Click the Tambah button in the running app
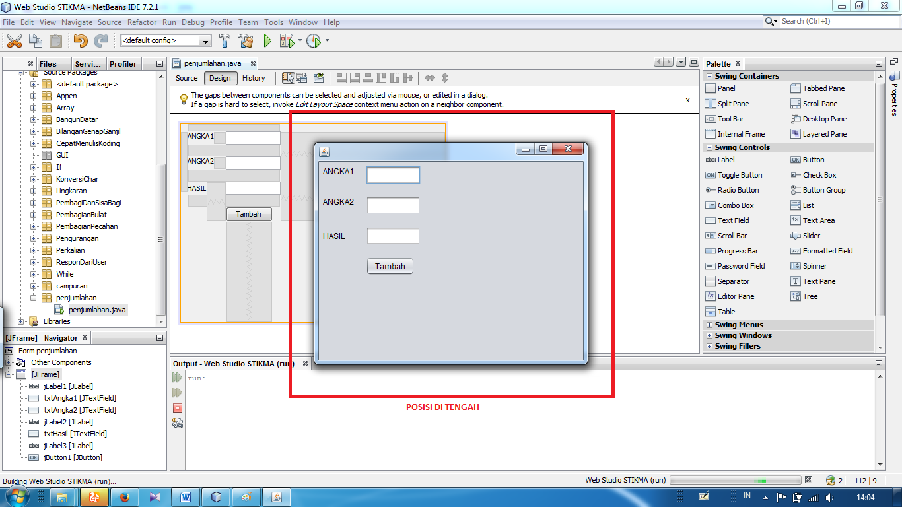The width and height of the screenshot is (902, 507). tap(390, 266)
